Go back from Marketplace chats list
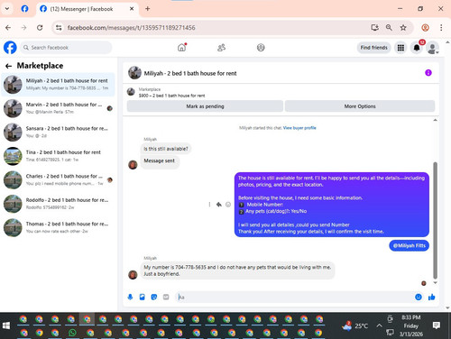This screenshot has height=339, width=451. tap(8, 66)
